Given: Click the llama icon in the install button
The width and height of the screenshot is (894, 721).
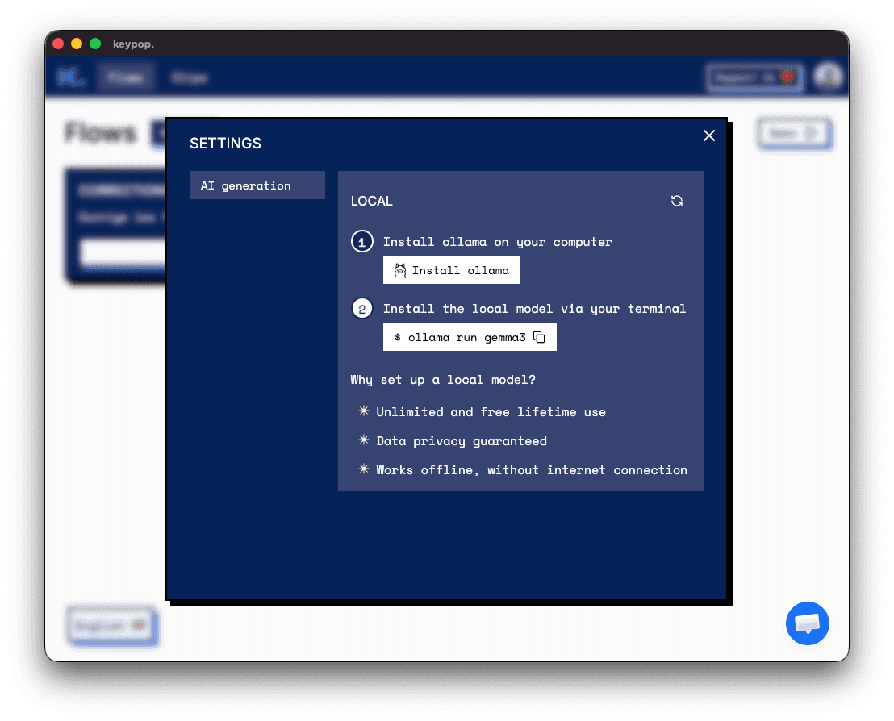Looking at the screenshot, I should tap(399, 270).
